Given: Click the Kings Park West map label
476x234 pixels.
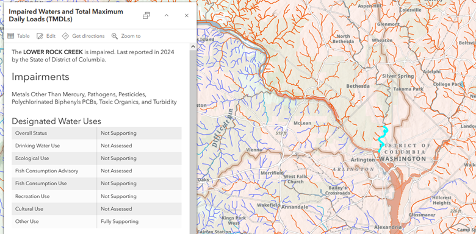Looking at the screenshot, I should [234, 221].
